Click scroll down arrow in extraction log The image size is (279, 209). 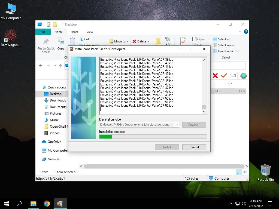click(x=204, y=112)
